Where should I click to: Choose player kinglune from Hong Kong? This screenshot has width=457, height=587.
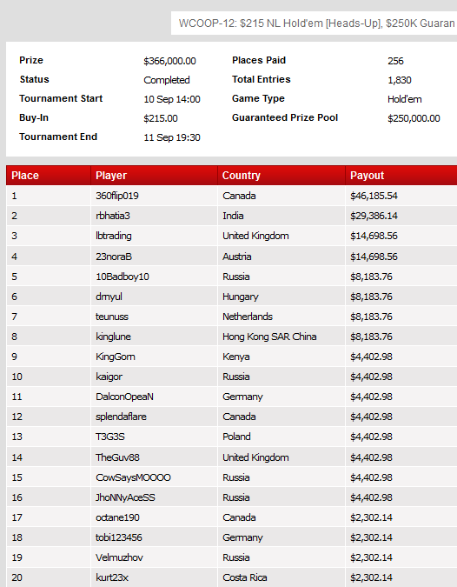tap(113, 337)
